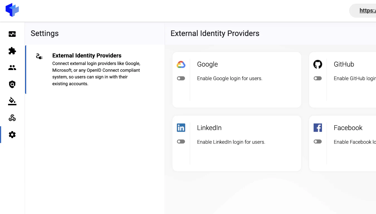Open the users group sidebar icon
This screenshot has height=214, width=376.
pyautogui.click(x=12, y=68)
